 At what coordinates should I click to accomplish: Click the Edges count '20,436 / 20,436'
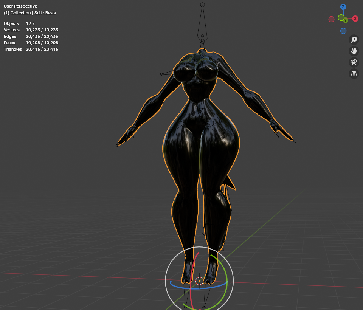42,36
